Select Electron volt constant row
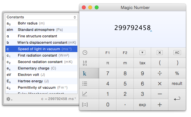 (x=41, y=75)
